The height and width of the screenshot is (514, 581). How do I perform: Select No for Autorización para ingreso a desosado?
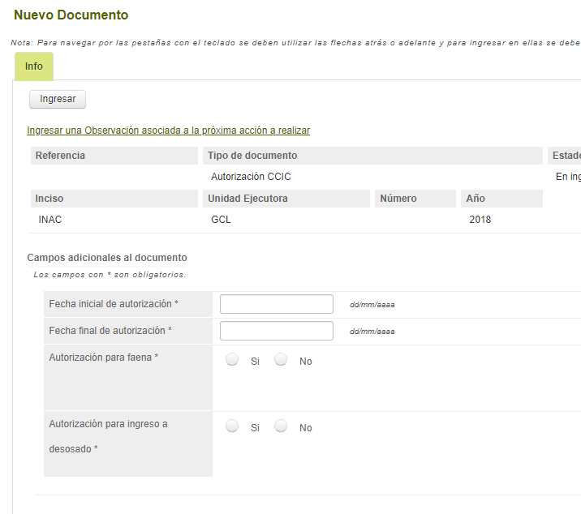pyautogui.click(x=281, y=426)
